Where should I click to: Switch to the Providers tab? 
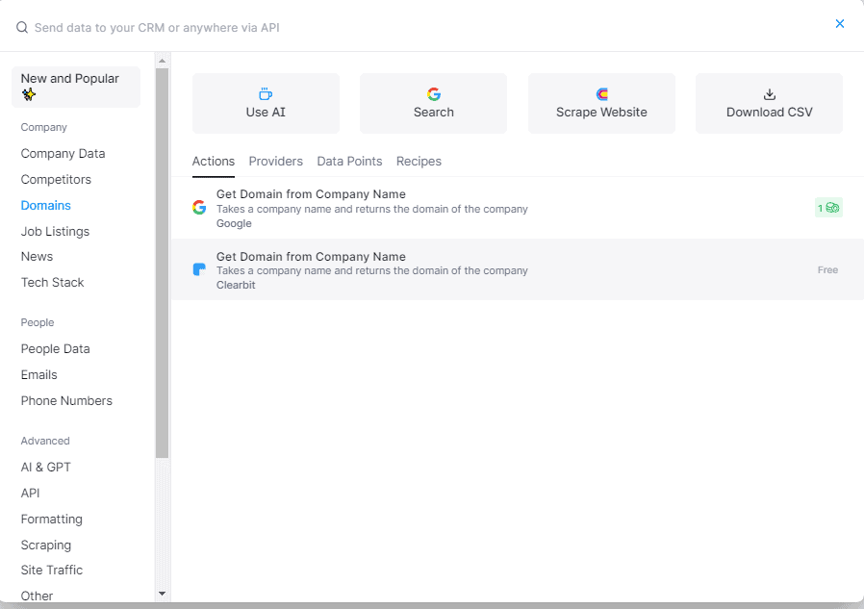click(275, 162)
